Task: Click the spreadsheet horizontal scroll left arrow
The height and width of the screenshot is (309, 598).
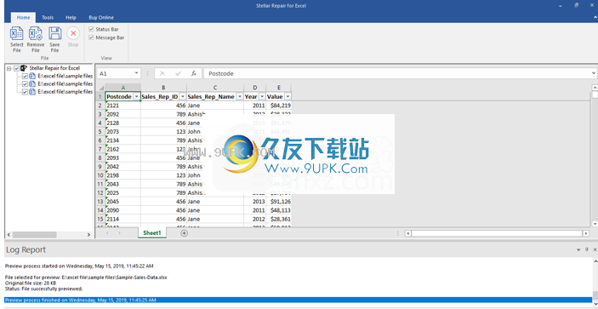Action: [407, 233]
